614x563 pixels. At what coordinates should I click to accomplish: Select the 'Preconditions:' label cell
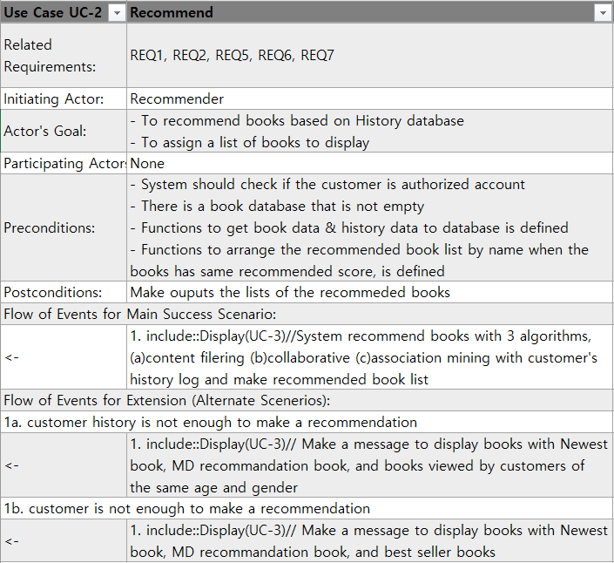coord(64,227)
